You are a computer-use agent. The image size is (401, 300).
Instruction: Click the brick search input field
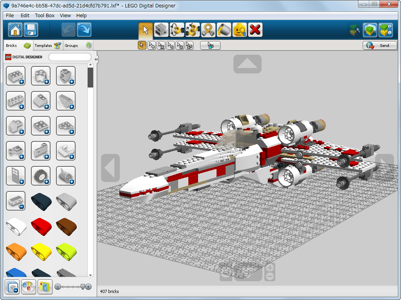(70, 57)
